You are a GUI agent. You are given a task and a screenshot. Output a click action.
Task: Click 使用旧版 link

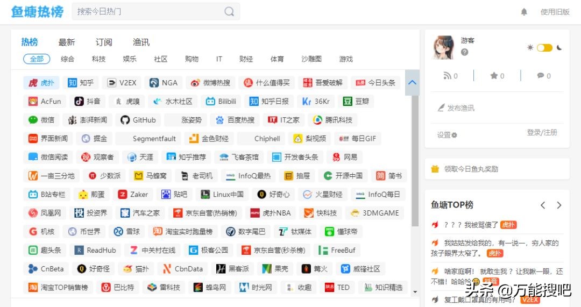pyautogui.click(x=555, y=12)
